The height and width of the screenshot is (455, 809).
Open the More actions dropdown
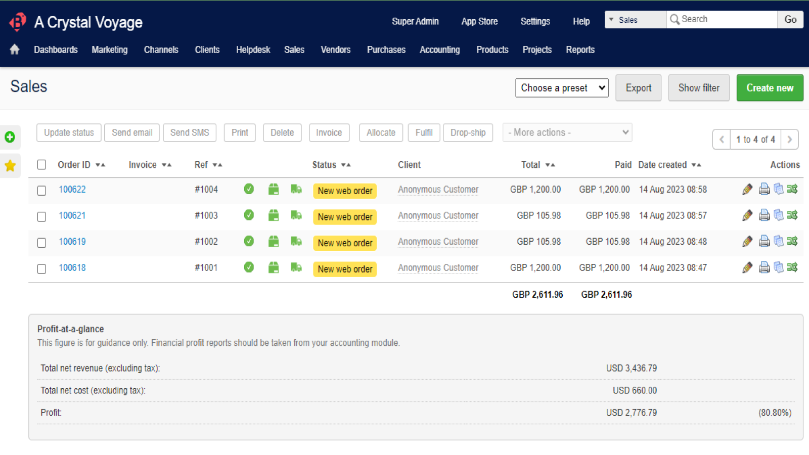pos(567,132)
